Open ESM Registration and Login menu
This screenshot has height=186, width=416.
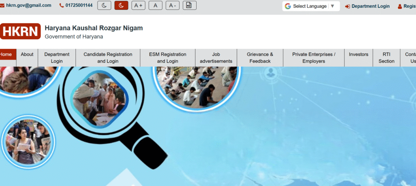(x=168, y=58)
